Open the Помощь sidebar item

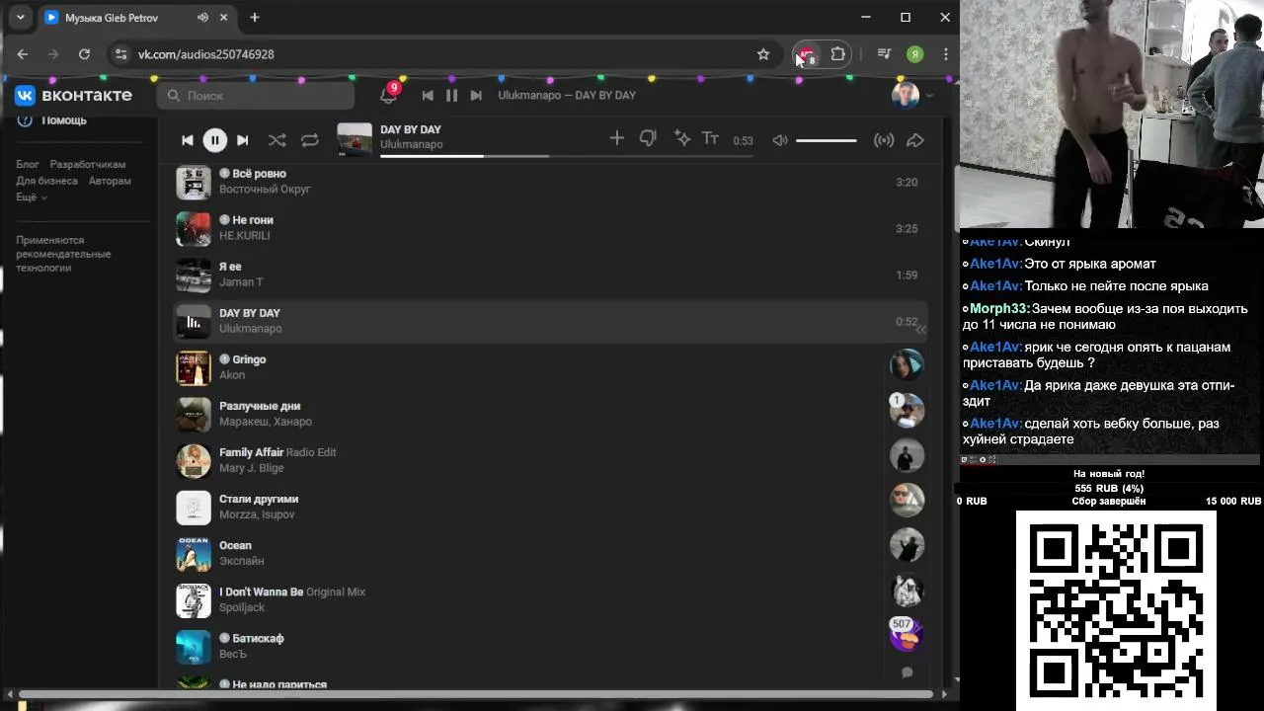(x=64, y=119)
